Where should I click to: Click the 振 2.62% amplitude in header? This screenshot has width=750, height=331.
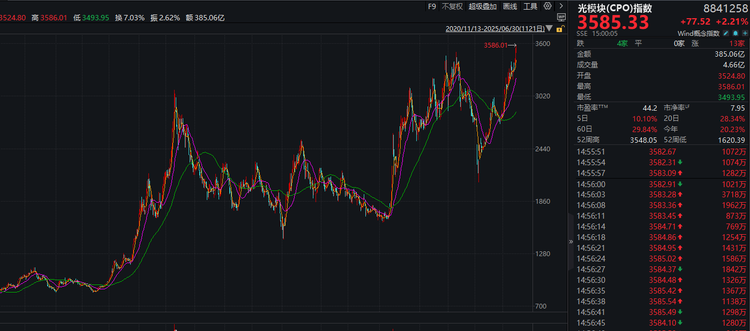(x=165, y=18)
